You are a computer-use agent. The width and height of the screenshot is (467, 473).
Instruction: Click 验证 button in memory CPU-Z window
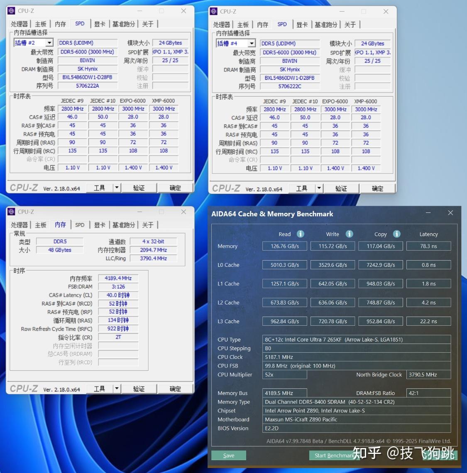point(139,388)
